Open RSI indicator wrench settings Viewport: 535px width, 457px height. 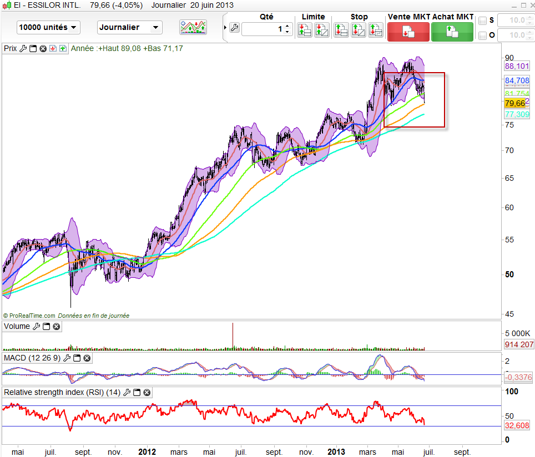127,393
